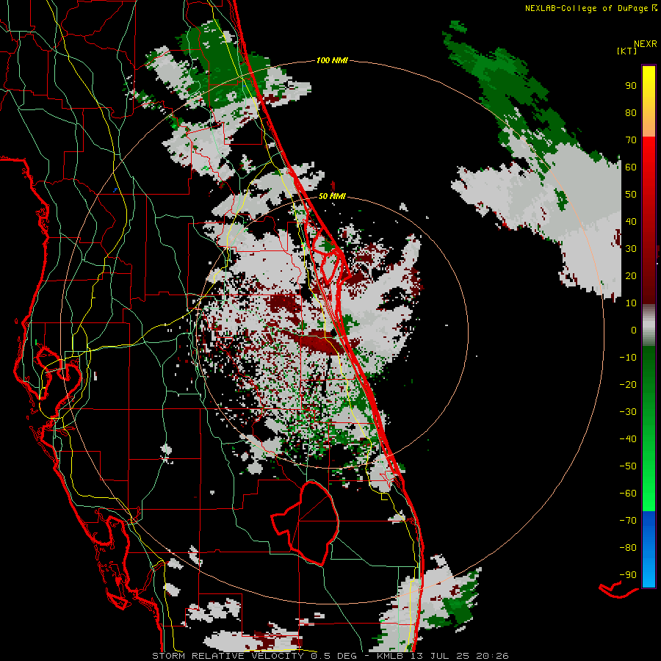Click the blue colorbar segment near -80
661x661 pixels.
[649, 549]
